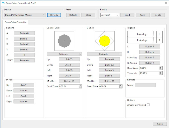The width and height of the screenshot is (169, 128).
Task: Save the current profile
Action: coord(143,15)
